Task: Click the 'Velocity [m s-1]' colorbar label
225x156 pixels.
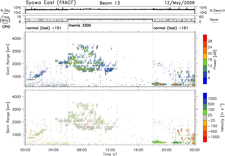Action: click(222, 117)
